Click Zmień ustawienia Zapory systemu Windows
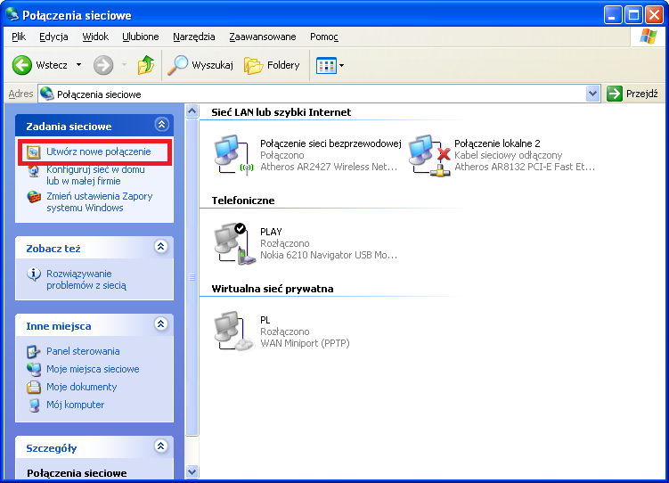Image resolution: width=669 pixels, height=483 pixels. pos(100,201)
